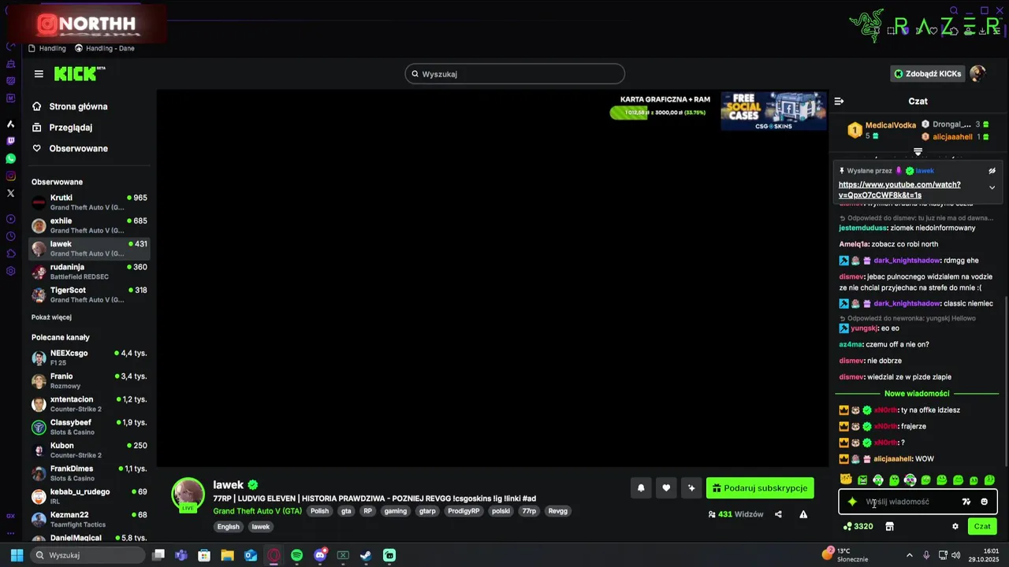Open File Explorer from the taskbar
The height and width of the screenshot is (567, 1009).
pos(227,555)
